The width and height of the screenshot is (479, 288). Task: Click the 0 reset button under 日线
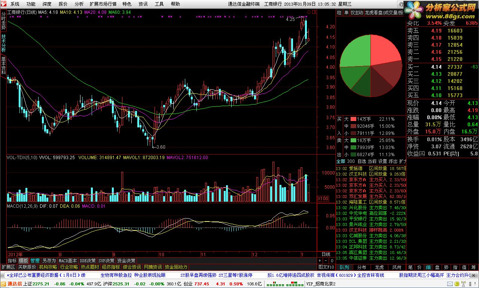pos(332,260)
